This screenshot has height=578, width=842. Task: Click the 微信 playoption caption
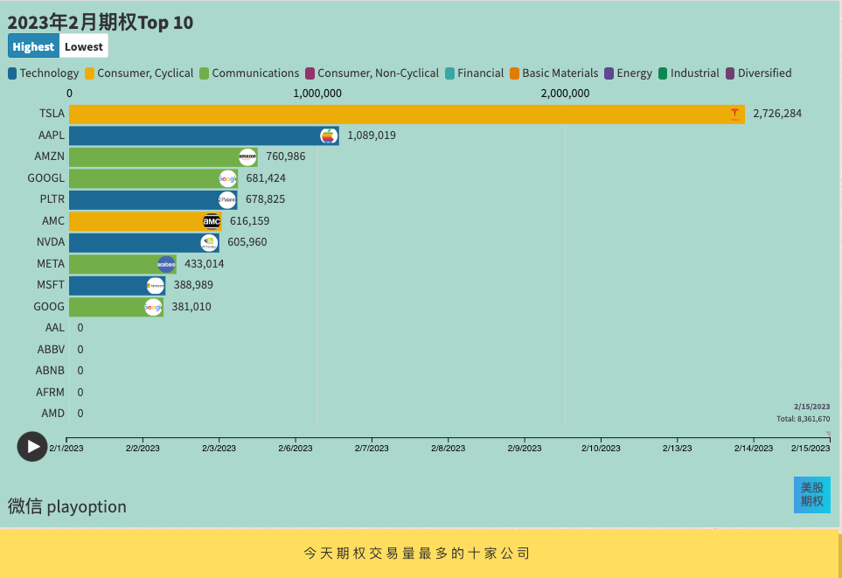[x=67, y=506]
